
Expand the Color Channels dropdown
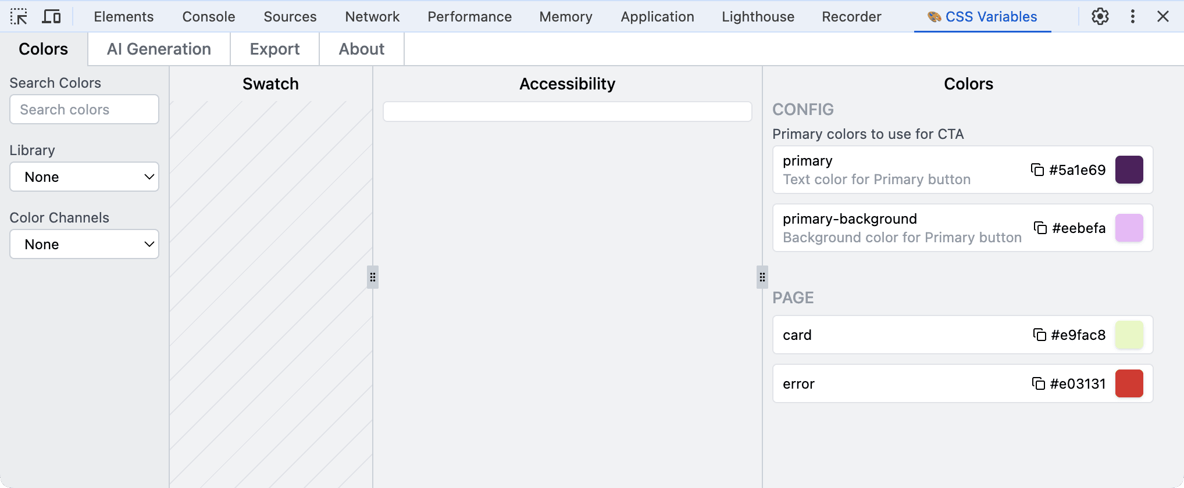click(84, 244)
